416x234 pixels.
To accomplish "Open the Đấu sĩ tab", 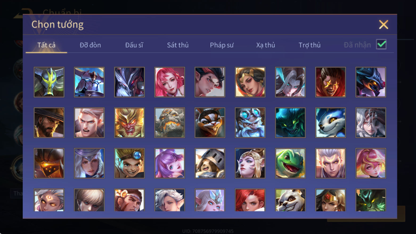I will [134, 45].
